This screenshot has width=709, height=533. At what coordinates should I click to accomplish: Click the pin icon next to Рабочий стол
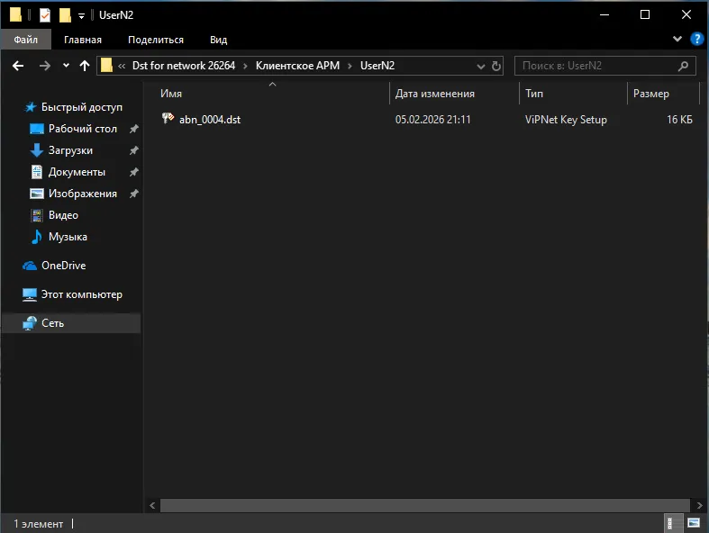click(x=134, y=129)
